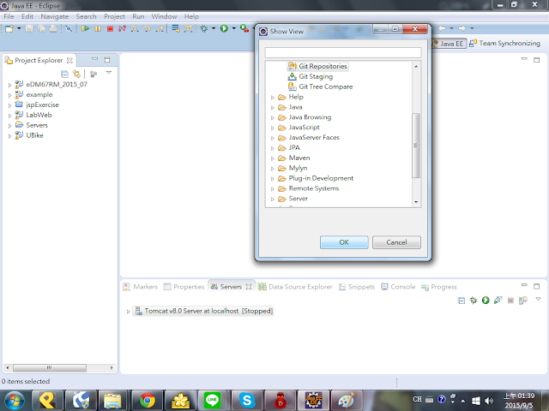The image size is (549, 411).
Task: Click the Publish to server icon
Action: point(523,301)
